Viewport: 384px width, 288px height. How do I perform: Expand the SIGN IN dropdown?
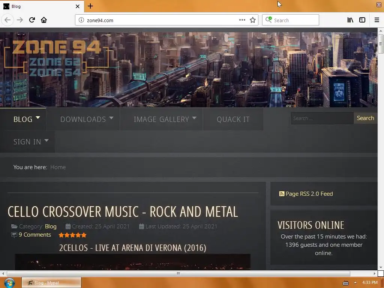click(46, 140)
